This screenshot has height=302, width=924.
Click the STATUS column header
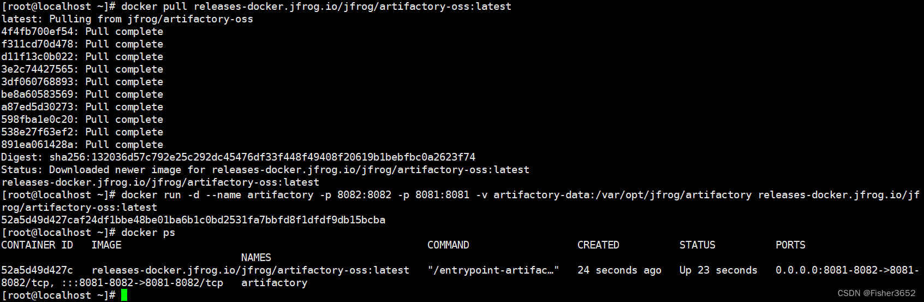pos(697,245)
